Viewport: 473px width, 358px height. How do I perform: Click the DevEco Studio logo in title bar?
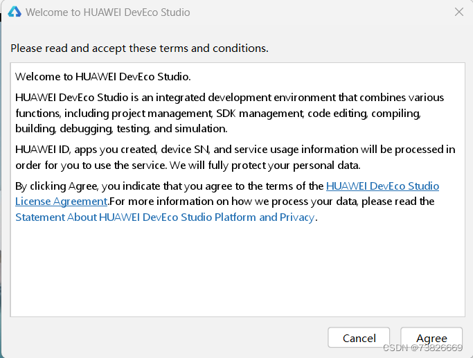tap(14, 12)
